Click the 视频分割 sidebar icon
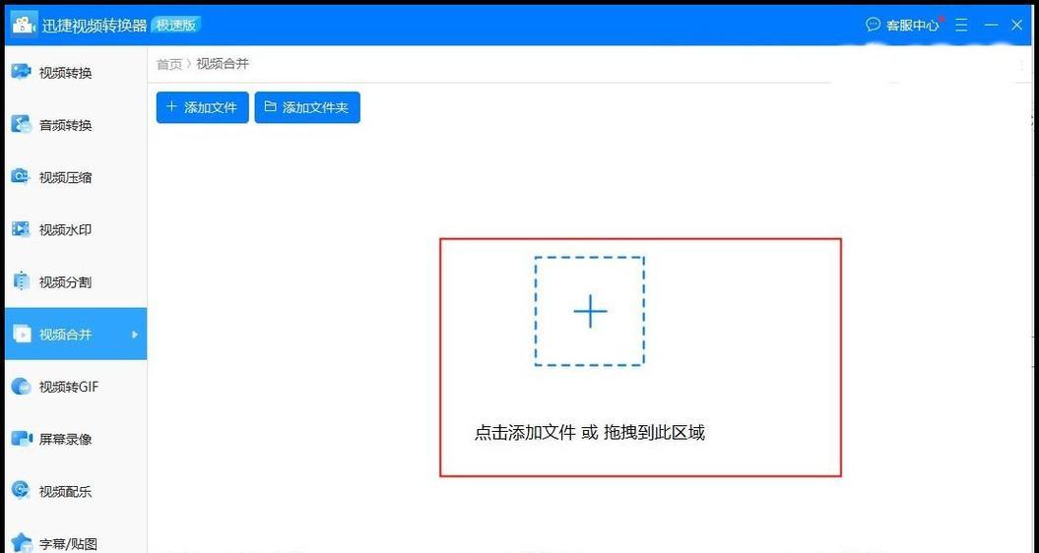 (x=22, y=281)
